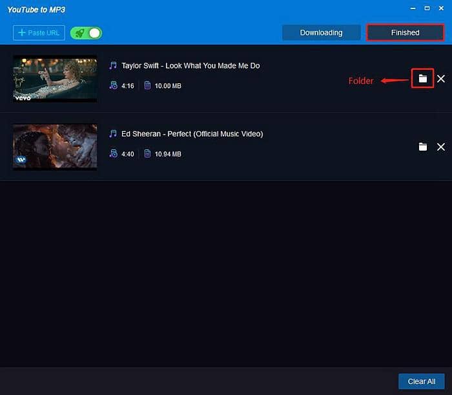
Task: Click Ed Sheeran Perfect video thumbnail
Action: 55,147
